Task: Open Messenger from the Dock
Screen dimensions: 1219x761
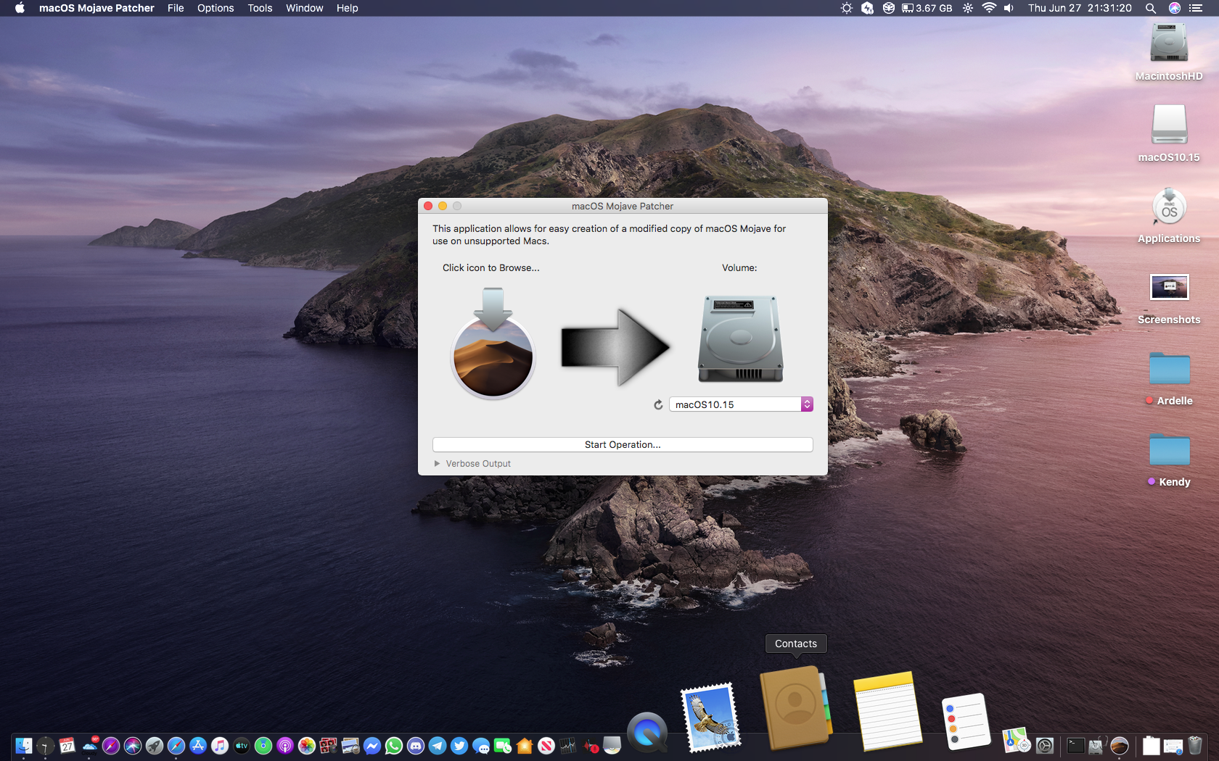Action: (372, 745)
